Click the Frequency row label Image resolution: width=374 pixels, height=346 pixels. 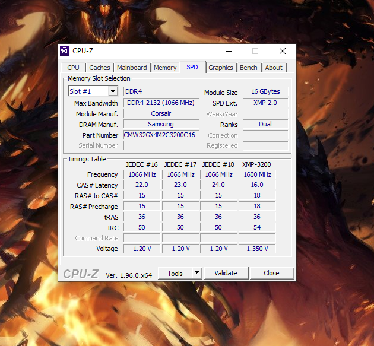[x=102, y=175]
